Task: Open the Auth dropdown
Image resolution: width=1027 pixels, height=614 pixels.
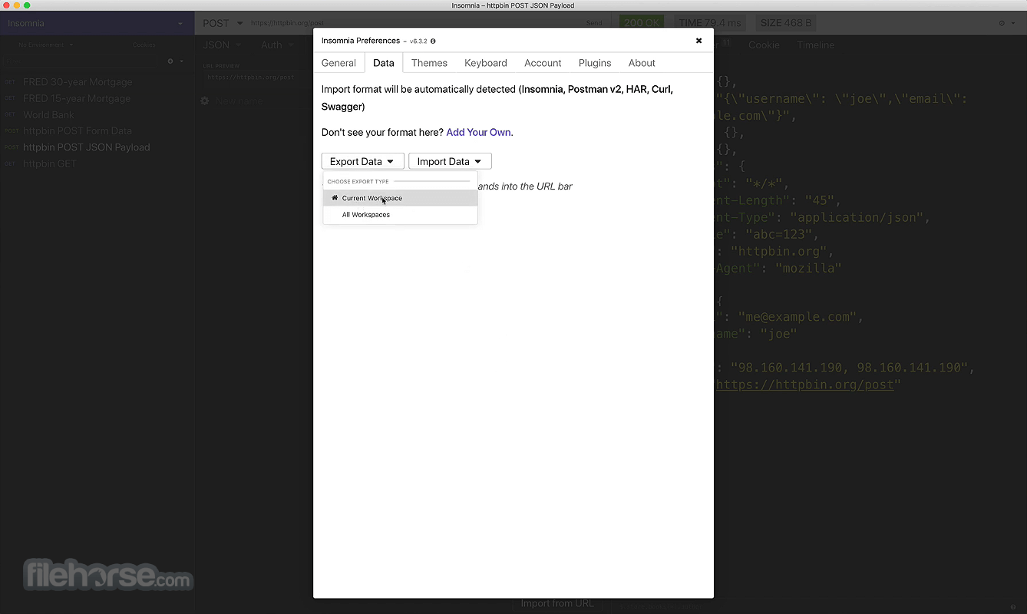Action: tap(276, 45)
